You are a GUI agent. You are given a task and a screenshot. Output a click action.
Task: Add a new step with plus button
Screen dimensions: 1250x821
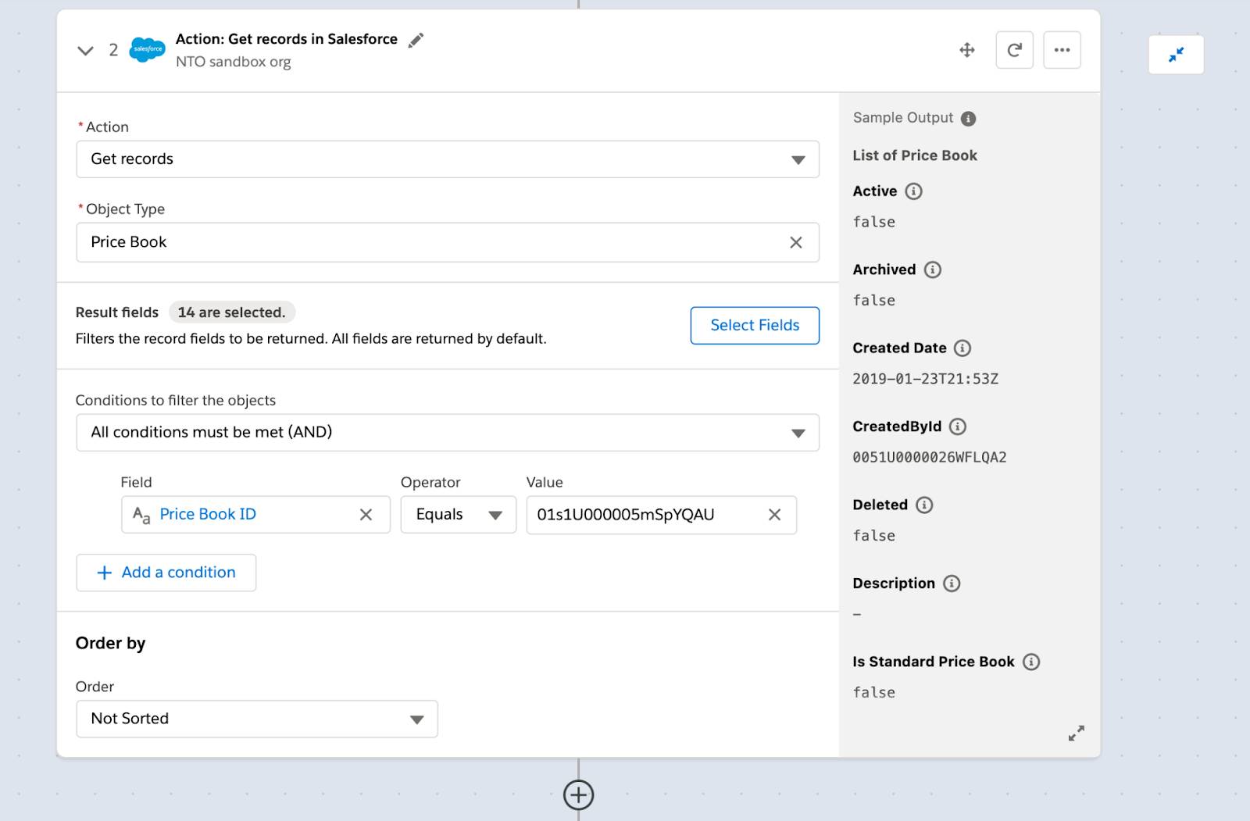(x=578, y=795)
